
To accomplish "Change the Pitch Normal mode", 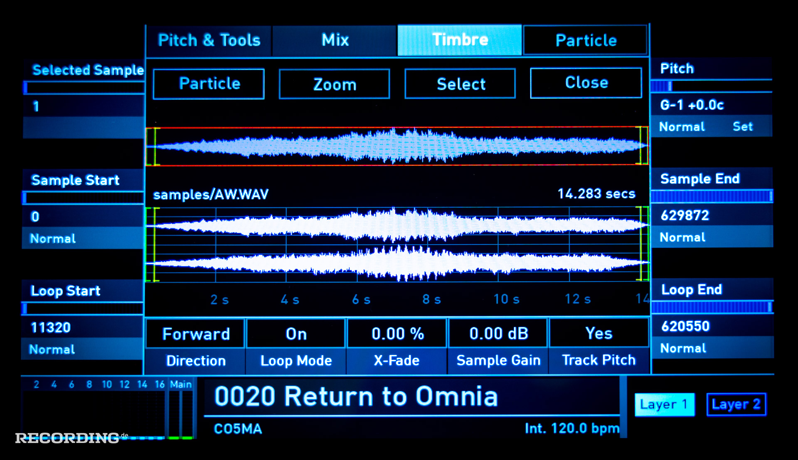I will (682, 127).
